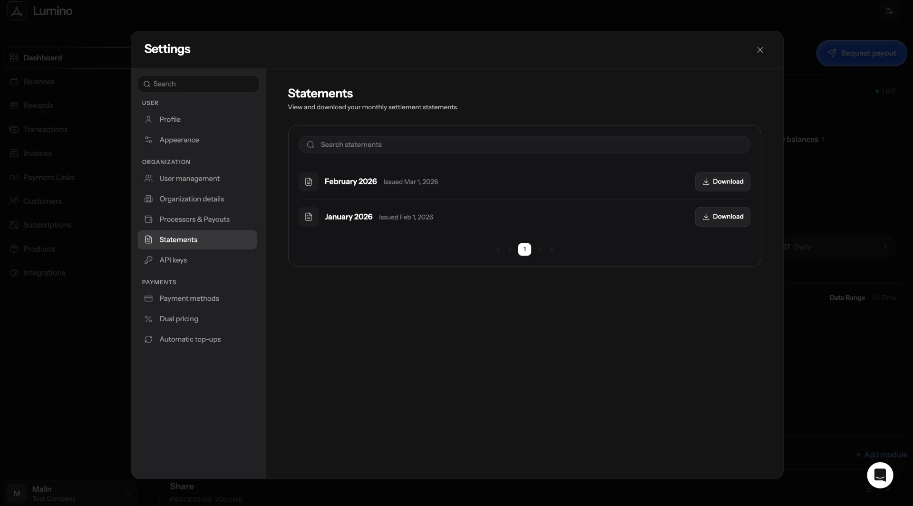Jump to the last statements page
The height and width of the screenshot is (506, 913).
pos(552,249)
